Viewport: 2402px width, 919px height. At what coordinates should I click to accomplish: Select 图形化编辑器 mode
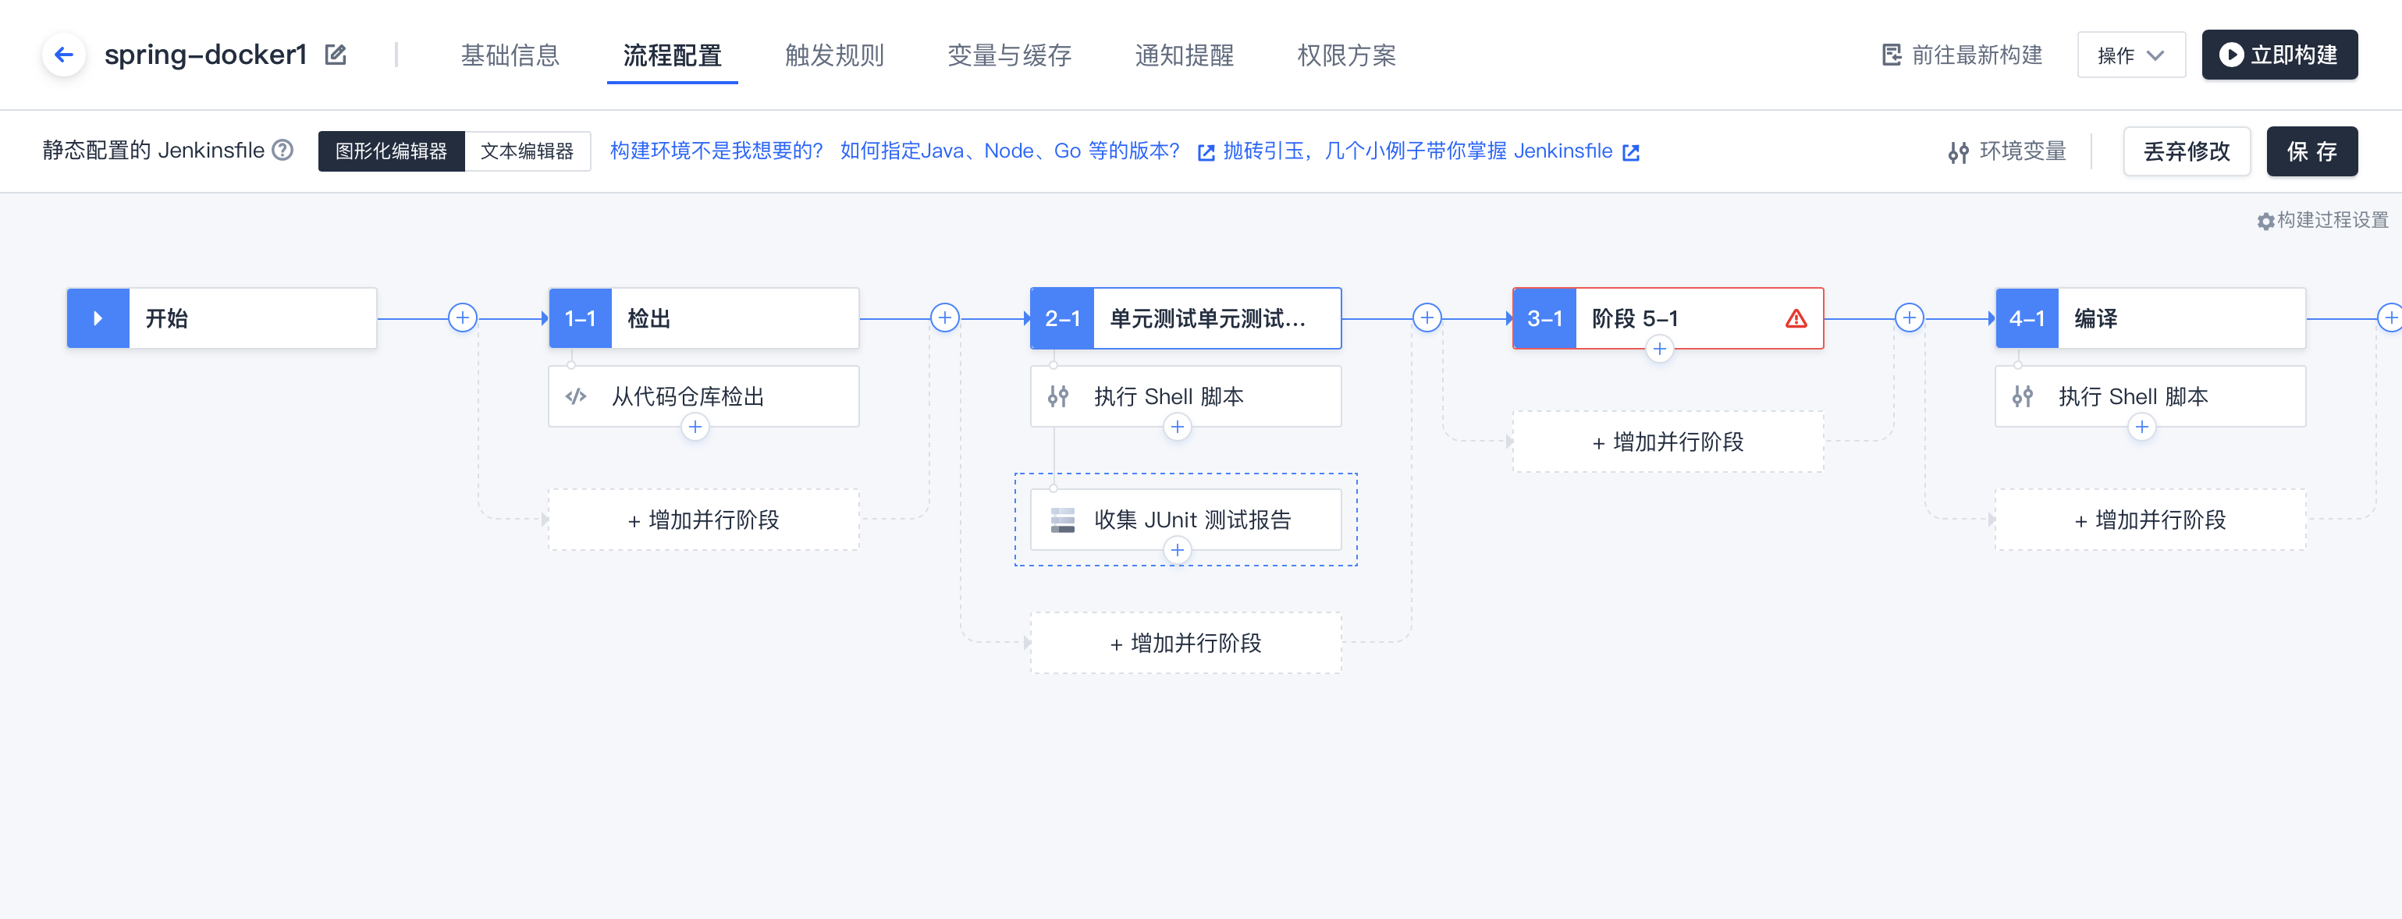(391, 150)
